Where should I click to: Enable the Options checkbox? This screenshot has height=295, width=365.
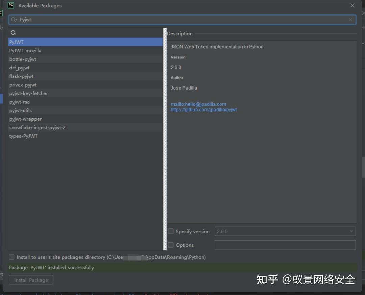(171, 245)
